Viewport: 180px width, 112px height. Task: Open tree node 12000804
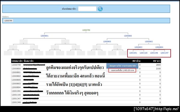159,47
